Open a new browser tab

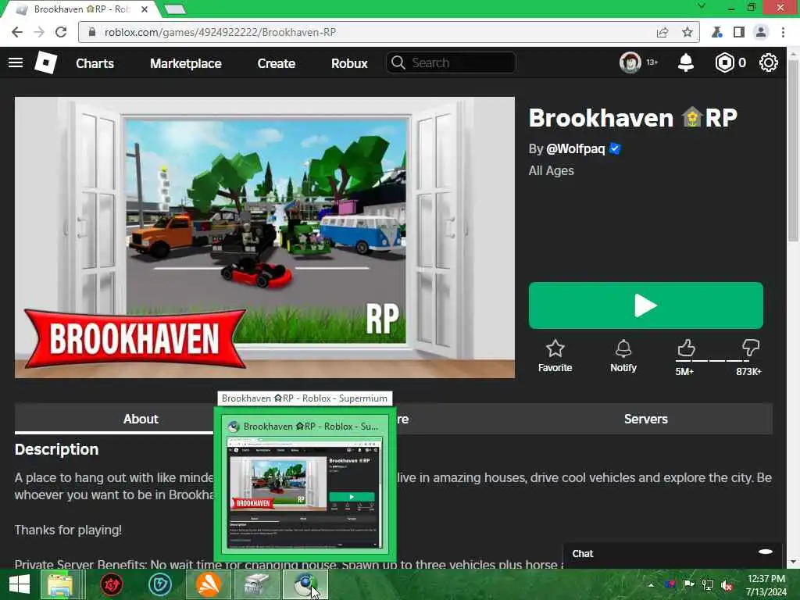tap(175, 9)
